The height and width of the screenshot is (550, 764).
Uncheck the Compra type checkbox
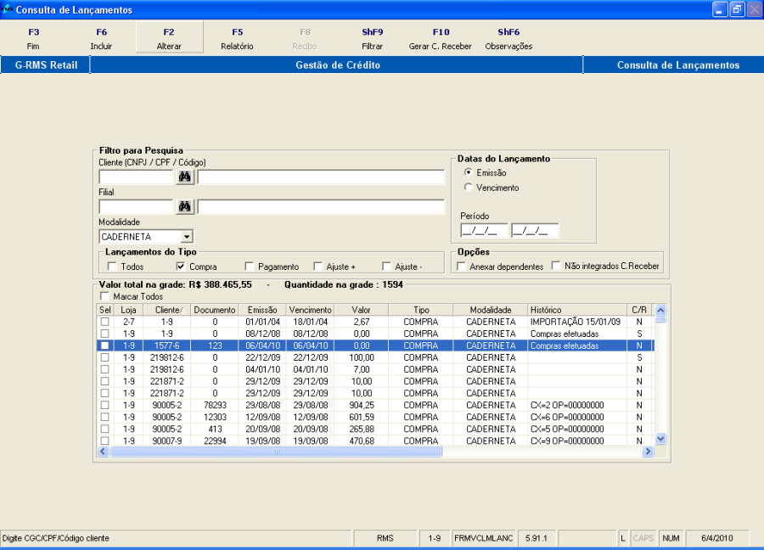(x=181, y=267)
